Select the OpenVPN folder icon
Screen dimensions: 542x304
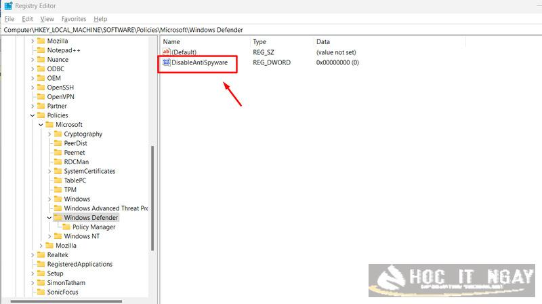(x=41, y=96)
